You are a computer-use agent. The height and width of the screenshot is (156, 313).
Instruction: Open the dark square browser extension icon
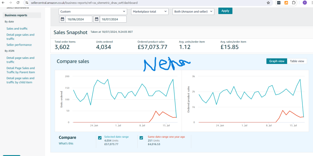click(279, 3)
